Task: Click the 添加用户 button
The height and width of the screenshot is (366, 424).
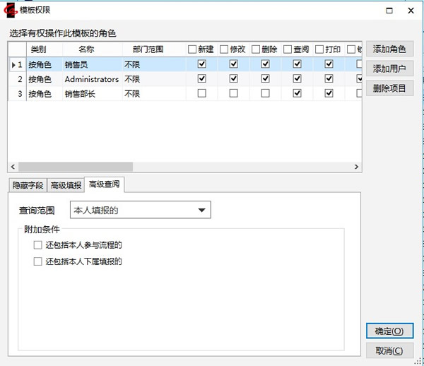Action: click(389, 69)
